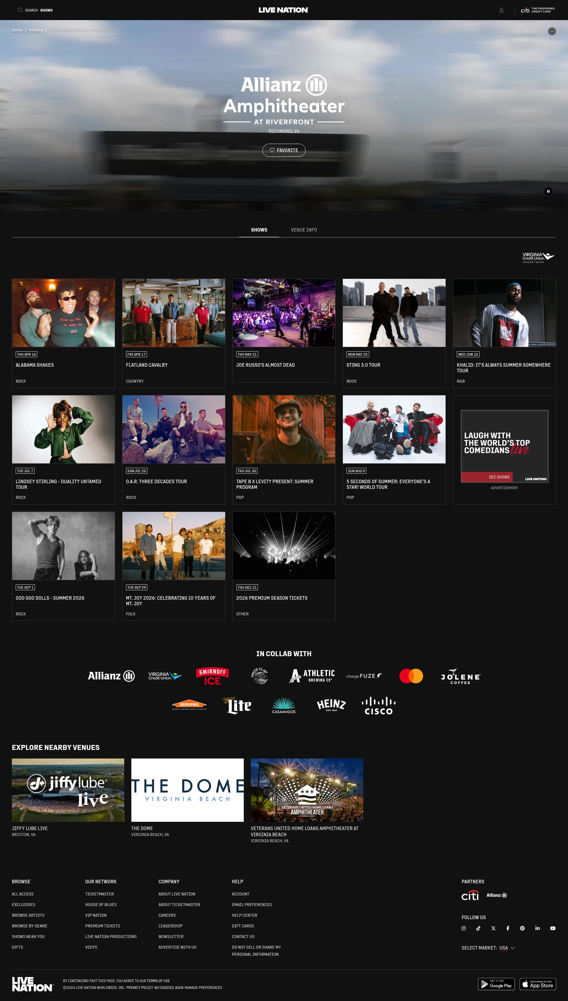Open the Careers footer link
This screenshot has width=568, height=1001.
click(x=167, y=915)
